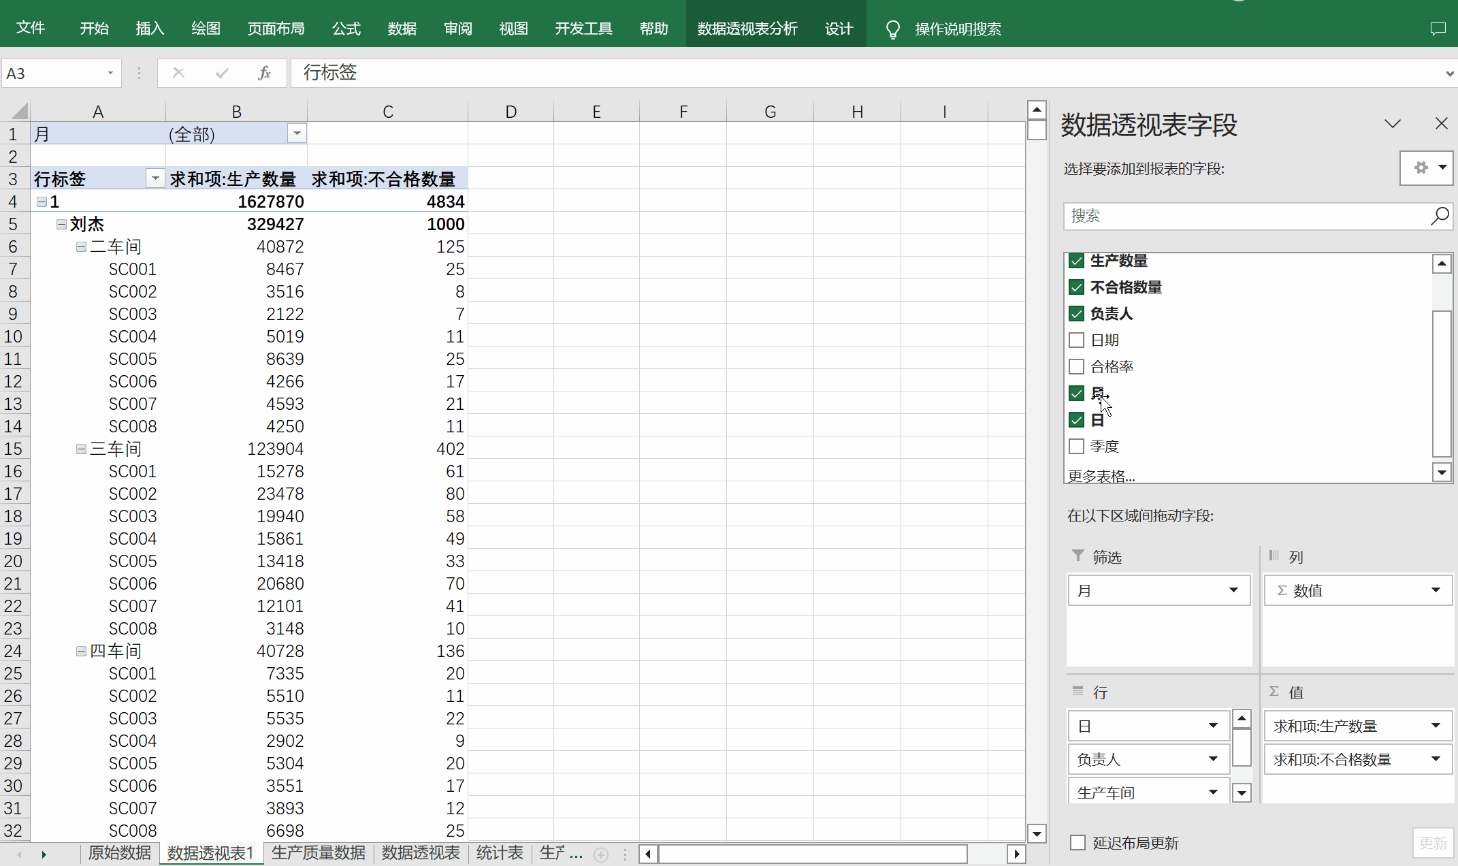Enable the 延迟布局更新 checkbox
The height and width of the screenshot is (866, 1458).
click(1078, 843)
